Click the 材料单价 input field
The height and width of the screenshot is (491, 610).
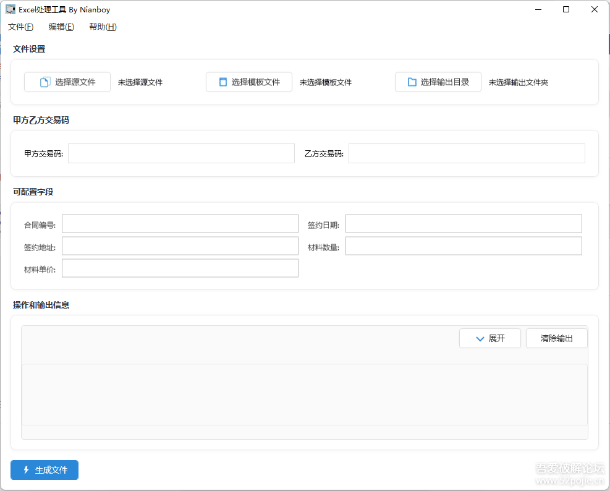[x=180, y=268]
